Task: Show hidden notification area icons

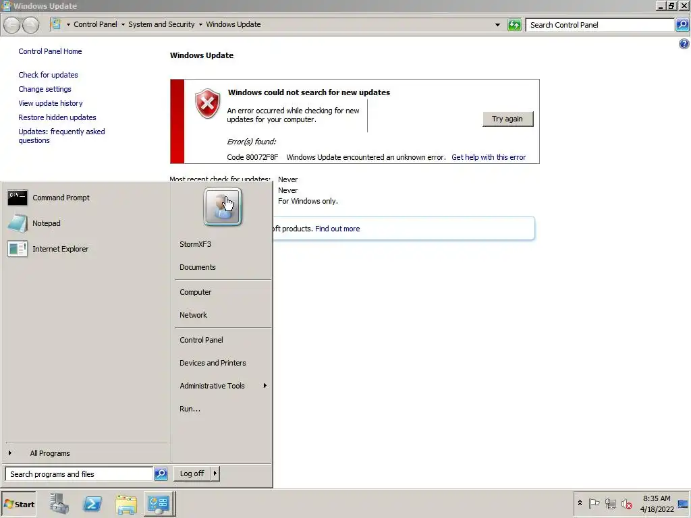Action: click(x=580, y=503)
